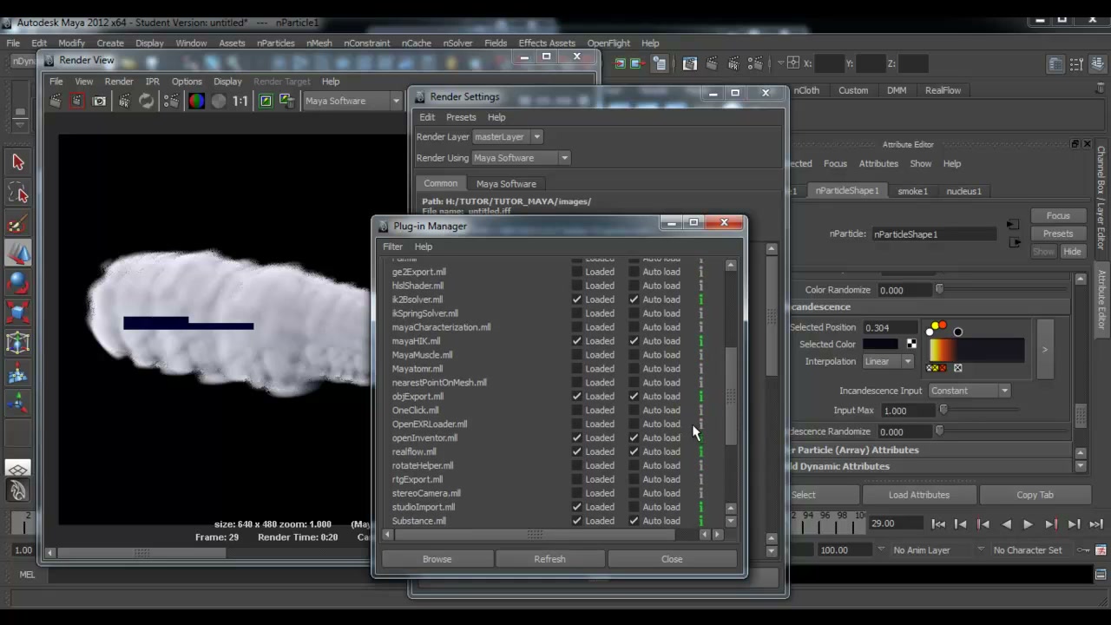1111x625 pixels.
Task: Open Filter menu in Plug-in Manager
Action: (x=392, y=247)
